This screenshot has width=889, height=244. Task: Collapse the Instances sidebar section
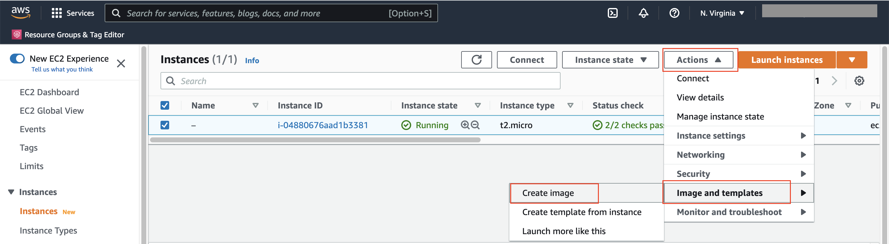pyautogui.click(x=11, y=192)
